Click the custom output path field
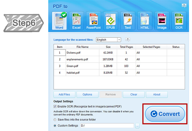 pyautogui.click(x=106, y=126)
